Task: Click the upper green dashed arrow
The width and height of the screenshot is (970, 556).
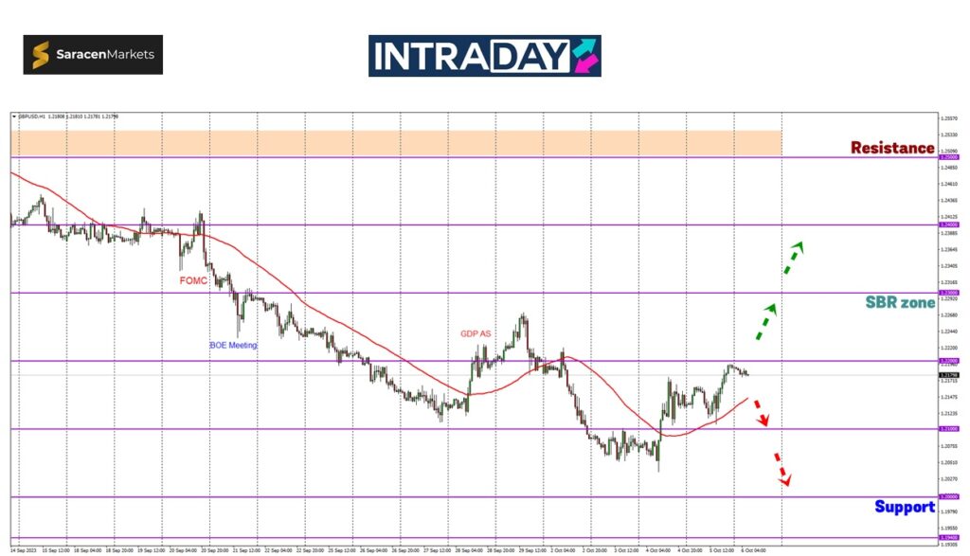Action: (792, 258)
